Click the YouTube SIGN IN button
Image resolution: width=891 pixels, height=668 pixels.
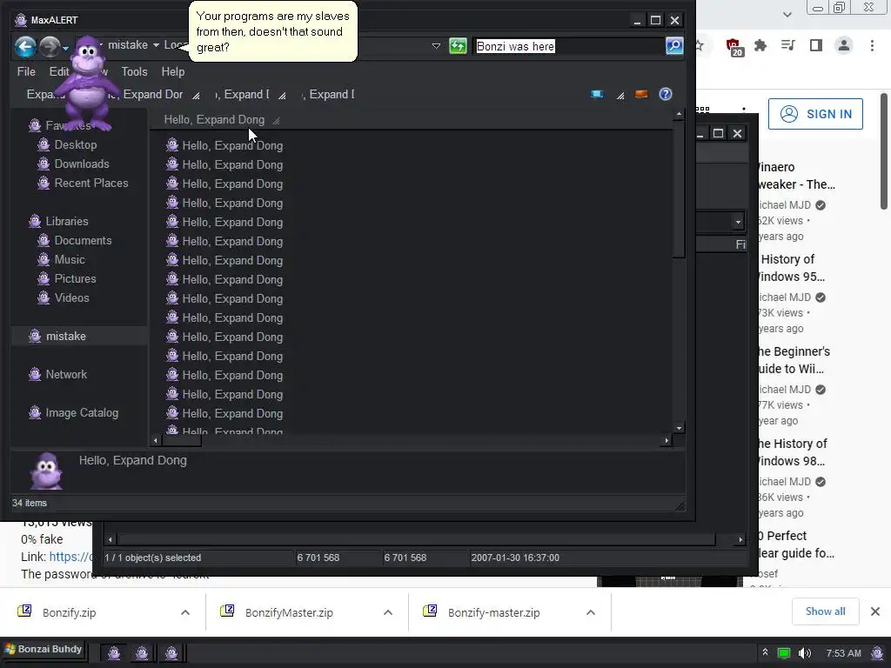click(x=815, y=114)
